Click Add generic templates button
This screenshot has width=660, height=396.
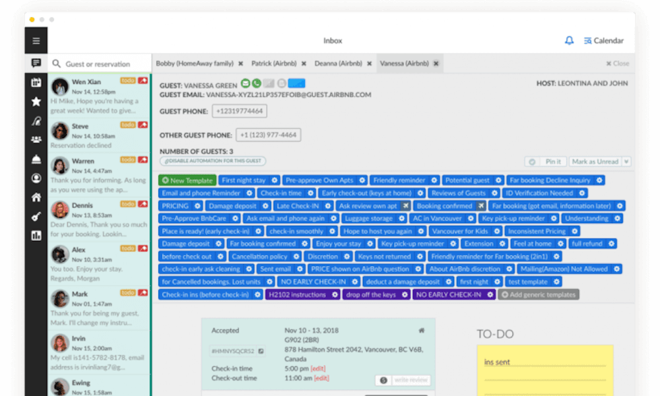[x=539, y=294]
